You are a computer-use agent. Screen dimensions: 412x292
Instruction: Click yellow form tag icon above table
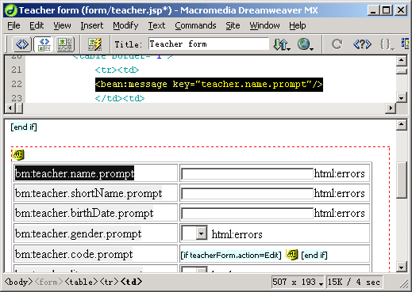point(18,154)
